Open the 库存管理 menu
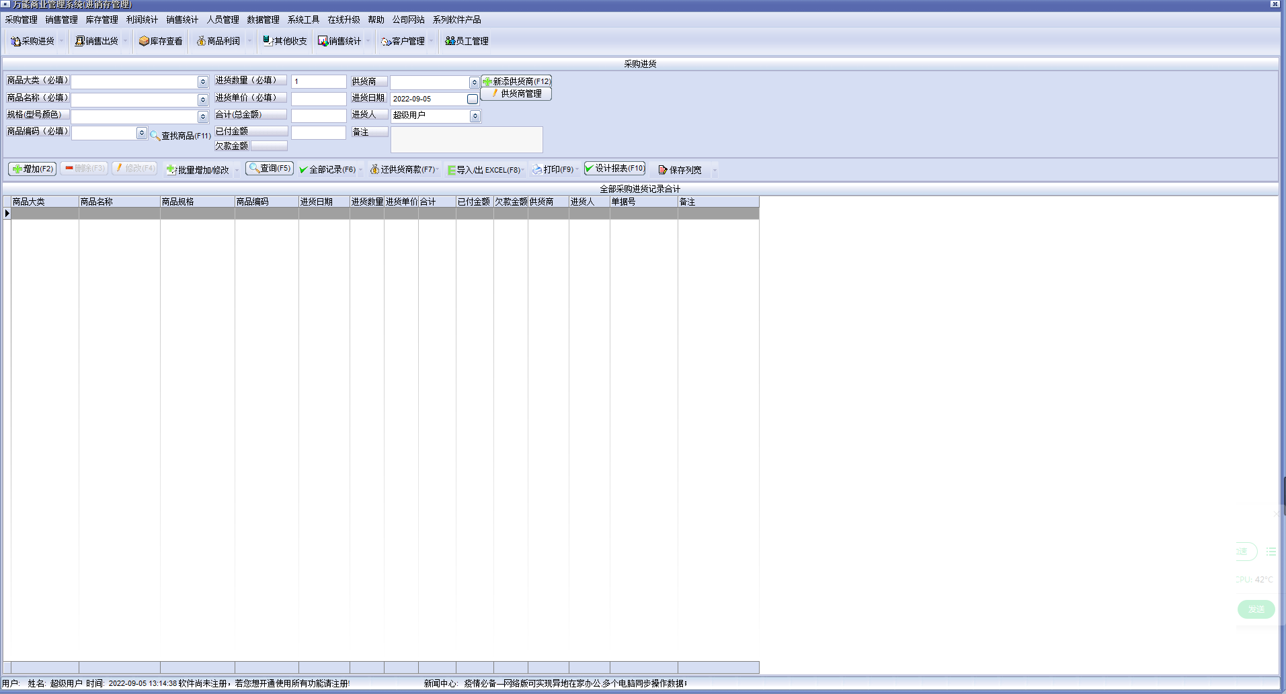 (102, 20)
